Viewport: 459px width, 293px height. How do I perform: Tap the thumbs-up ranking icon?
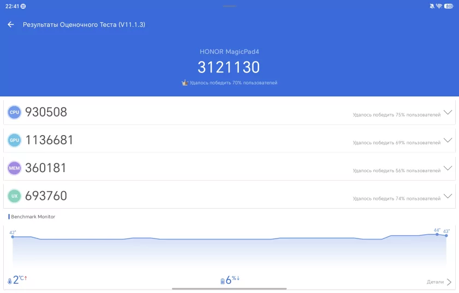185,83
